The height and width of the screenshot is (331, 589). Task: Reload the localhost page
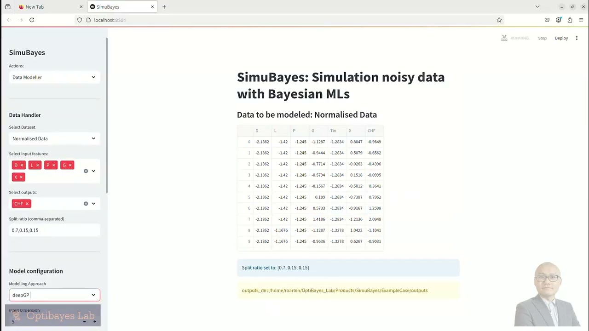tap(32, 20)
